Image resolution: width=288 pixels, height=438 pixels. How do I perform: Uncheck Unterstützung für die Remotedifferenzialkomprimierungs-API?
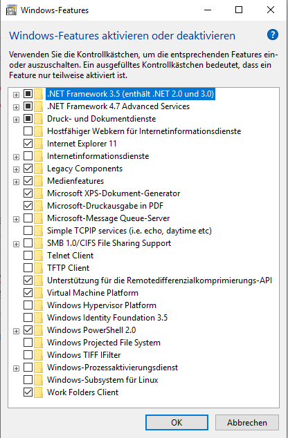click(28, 280)
